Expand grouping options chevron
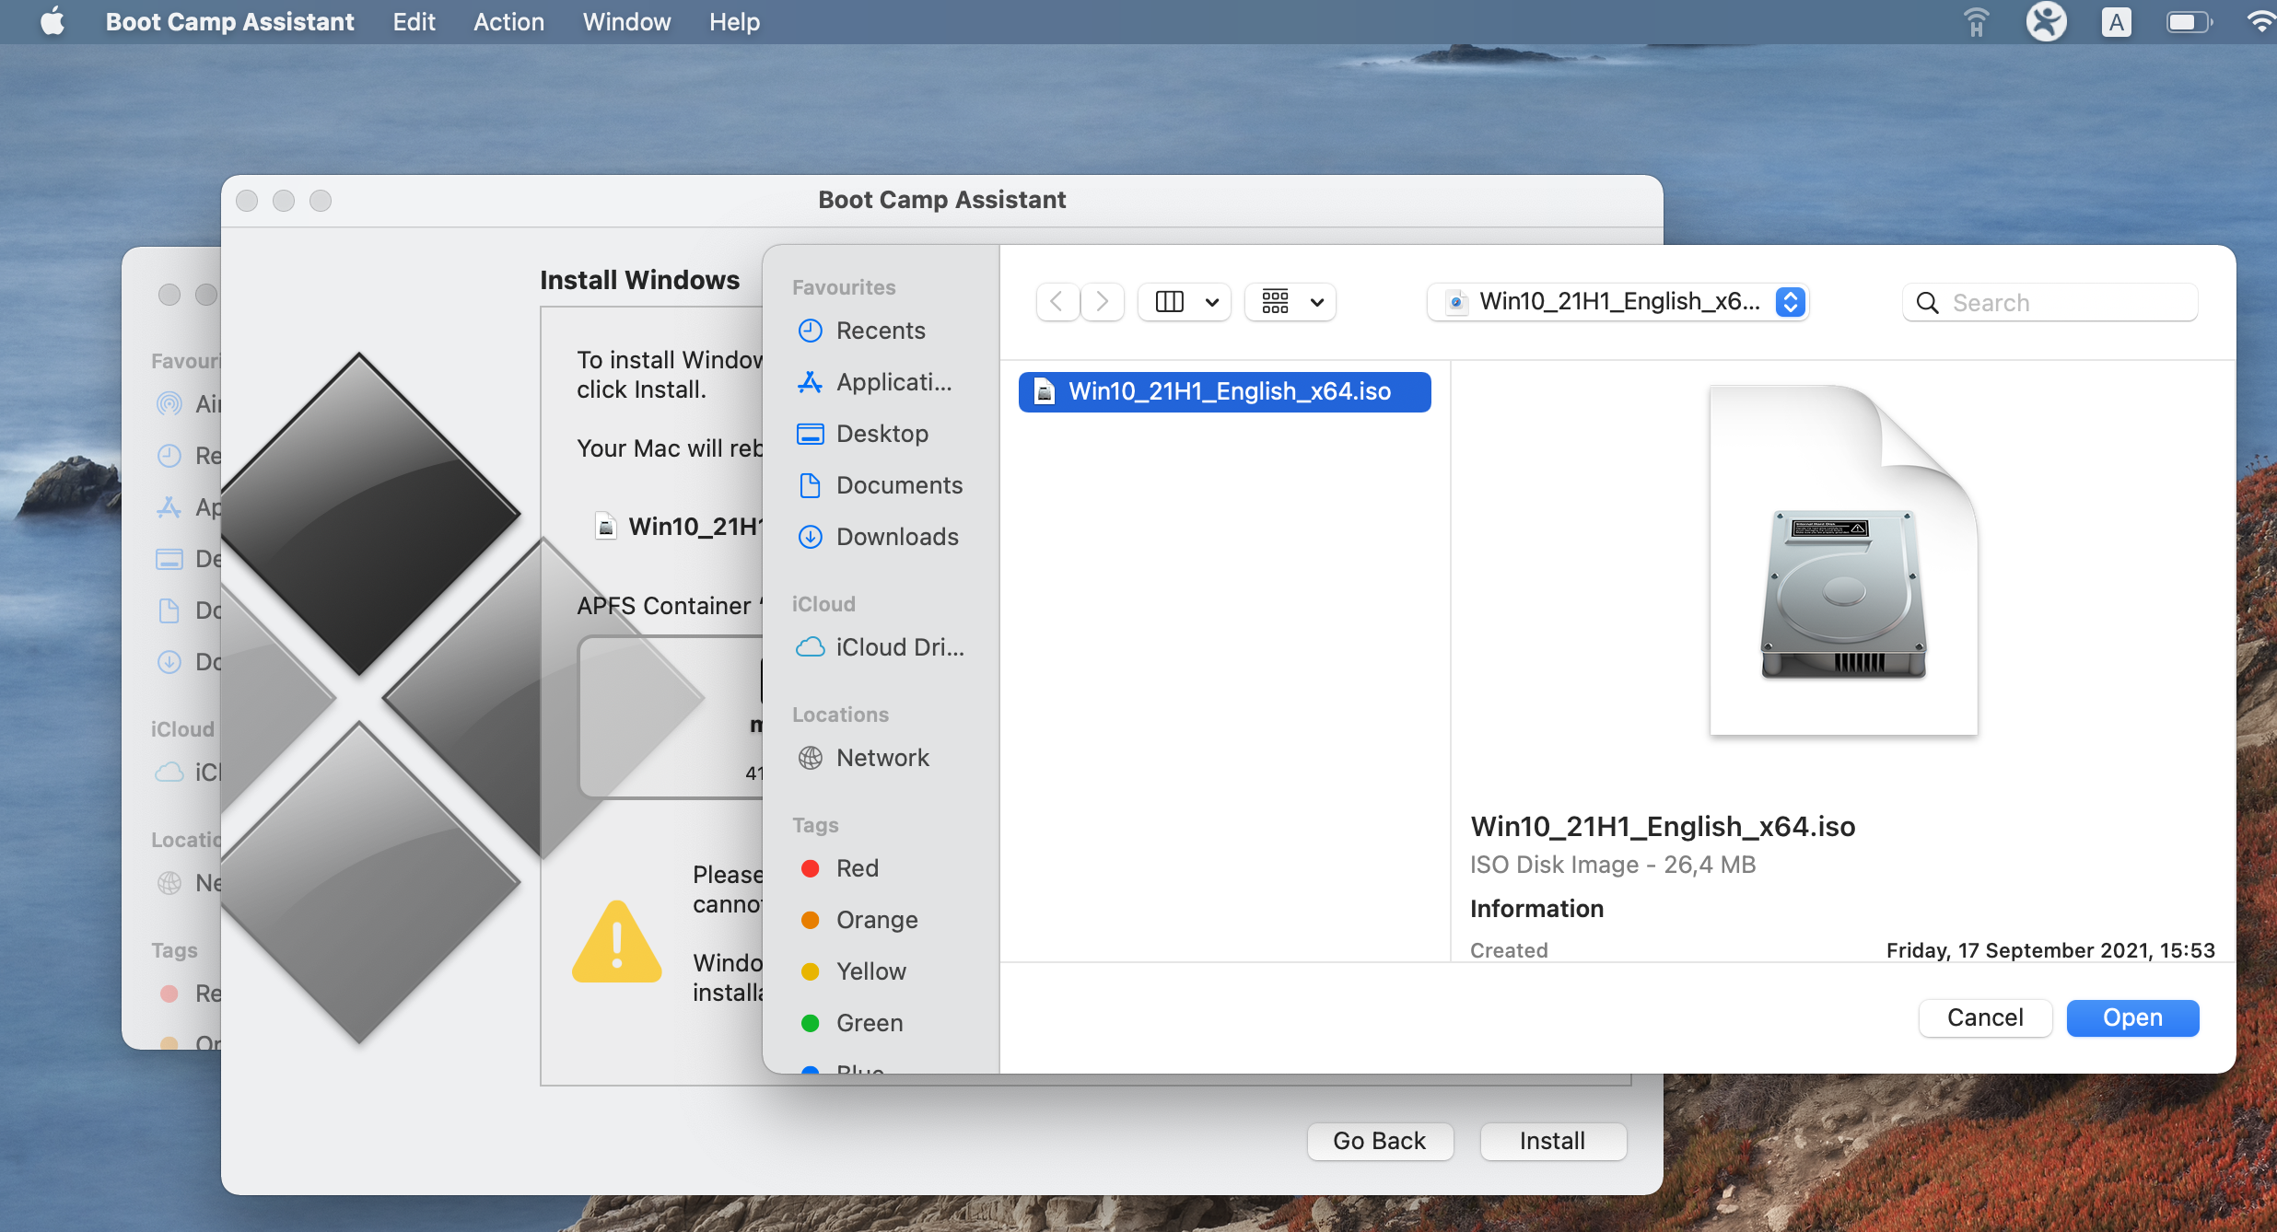The width and height of the screenshot is (2277, 1232). [x=1317, y=303]
